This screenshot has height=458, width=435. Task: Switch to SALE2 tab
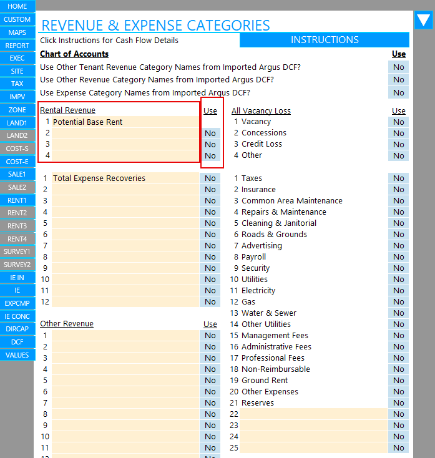coord(17,187)
